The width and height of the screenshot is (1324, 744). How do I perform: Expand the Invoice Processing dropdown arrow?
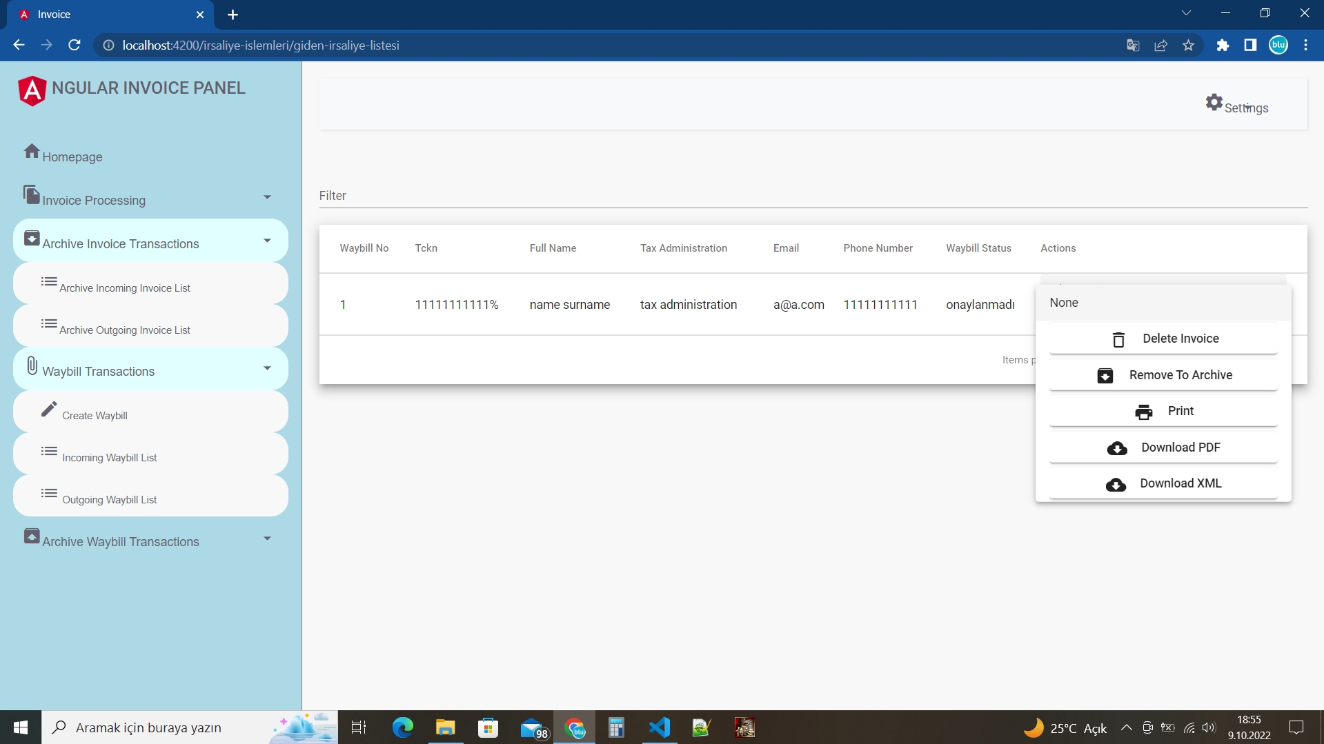click(267, 197)
